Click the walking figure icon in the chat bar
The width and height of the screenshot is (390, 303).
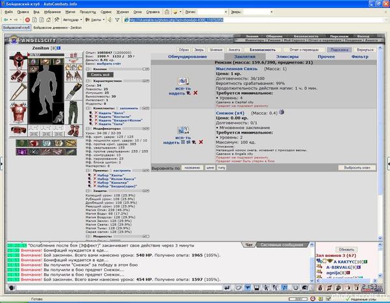point(266,287)
